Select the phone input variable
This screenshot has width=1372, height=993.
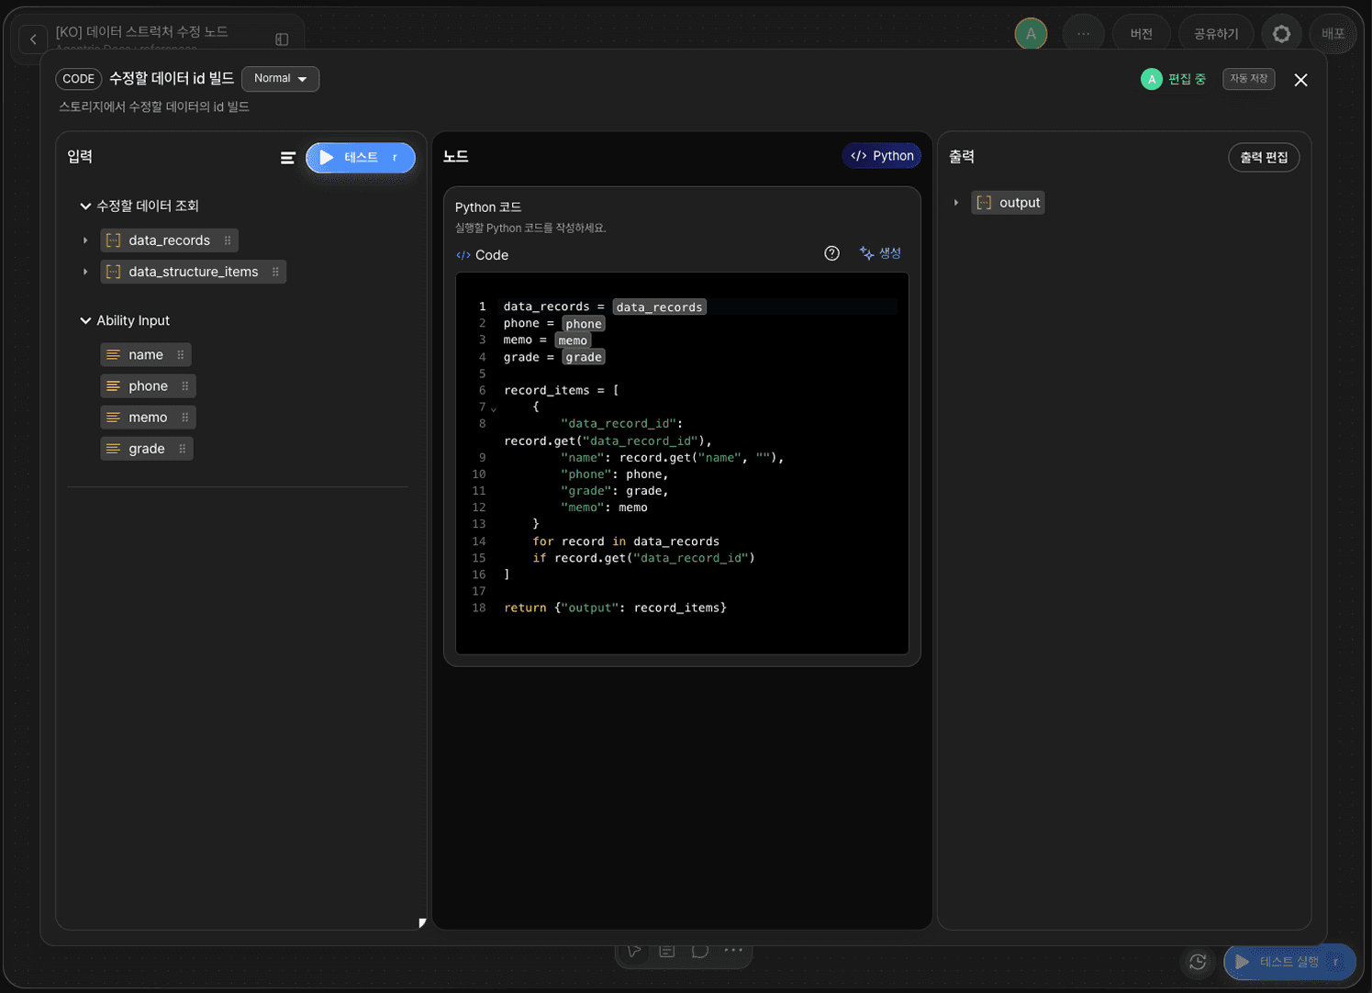pos(148,385)
